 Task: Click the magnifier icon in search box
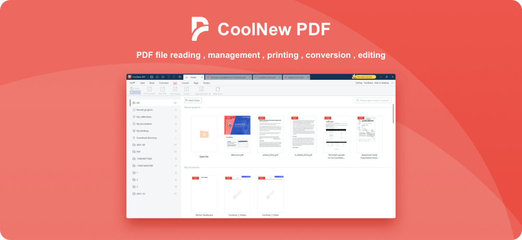click(358, 100)
